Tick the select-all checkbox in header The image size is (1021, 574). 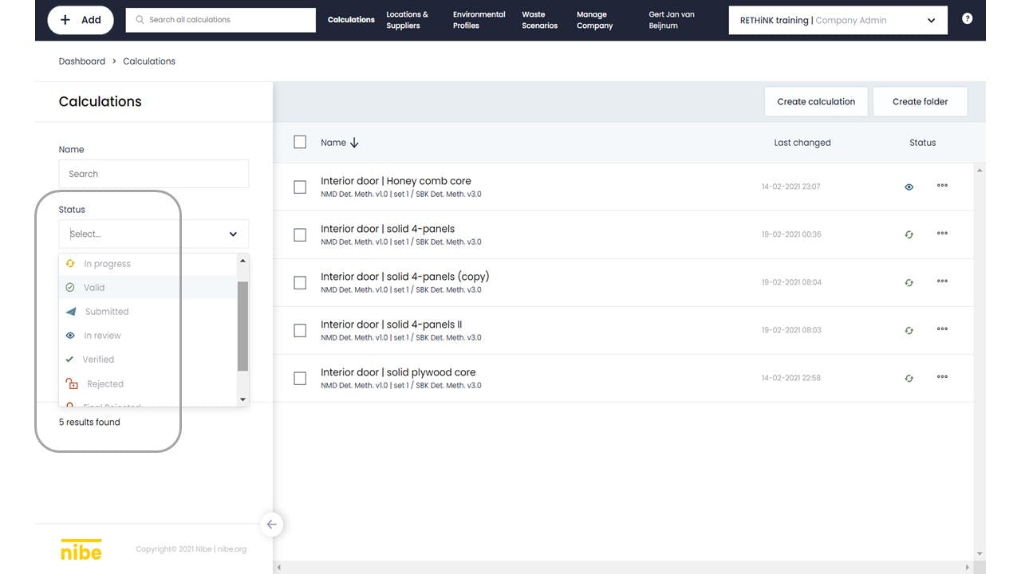(x=300, y=142)
